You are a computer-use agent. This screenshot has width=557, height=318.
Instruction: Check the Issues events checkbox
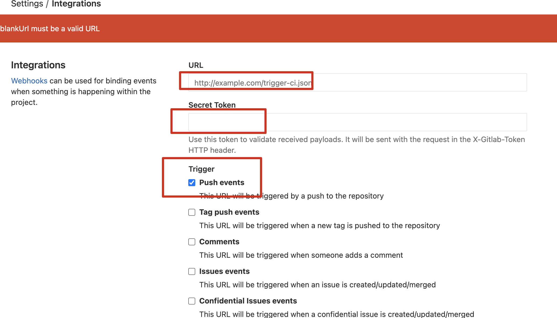[192, 271]
